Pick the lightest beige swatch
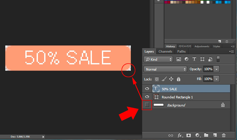This screenshot has width=237, height=140. [x=172, y=2]
